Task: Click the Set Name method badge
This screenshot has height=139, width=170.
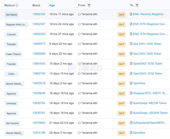Action: pyautogui.click(x=11, y=15)
